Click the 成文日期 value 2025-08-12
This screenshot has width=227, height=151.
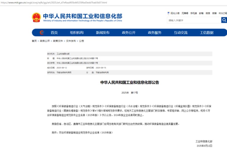[x=62, y=68]
